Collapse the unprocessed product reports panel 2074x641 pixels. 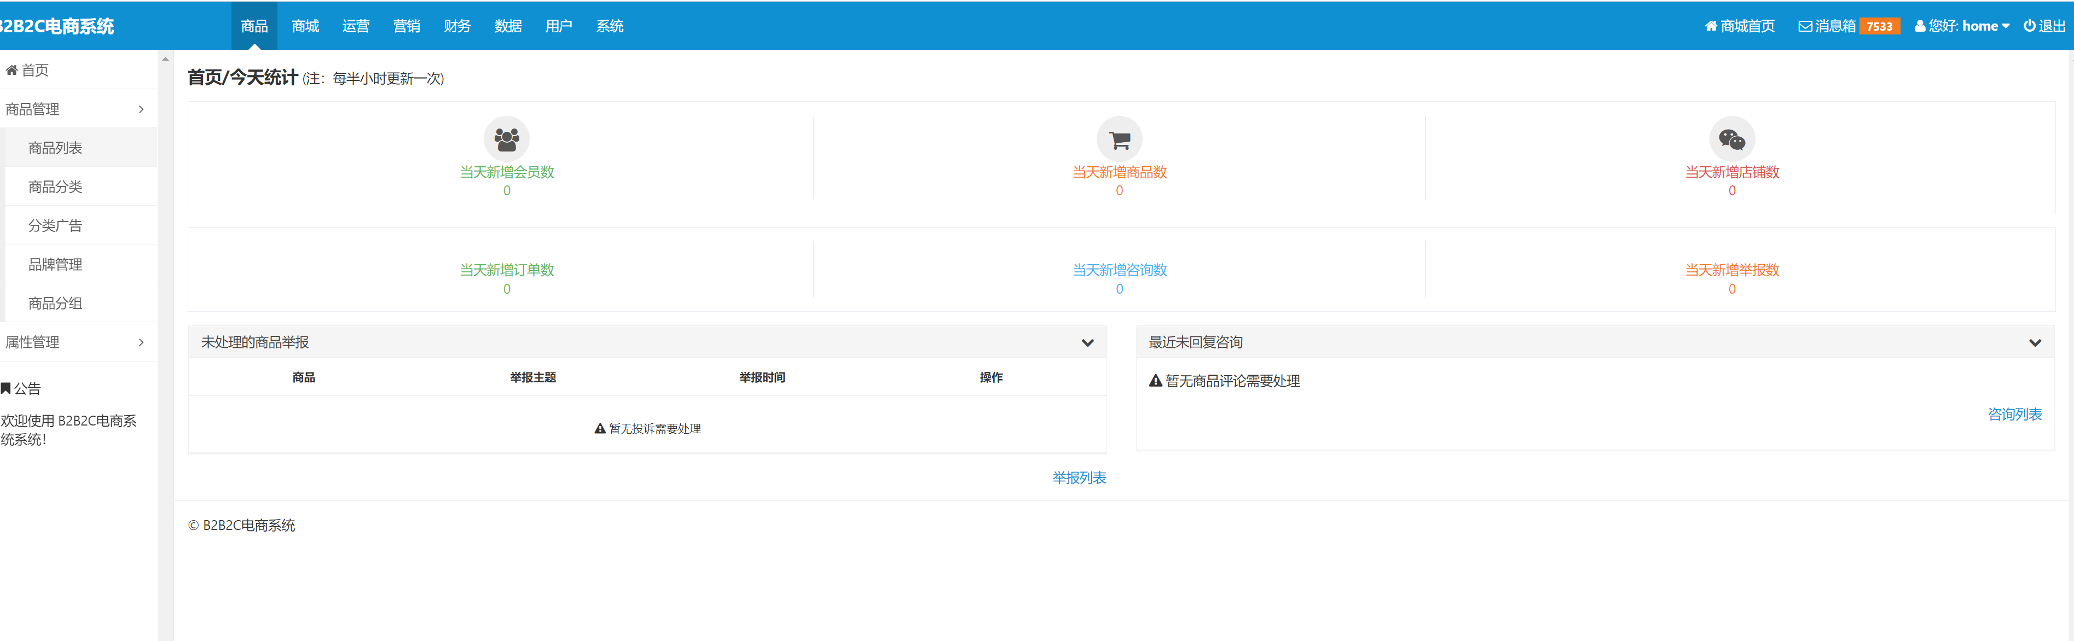coord(1087,342)
